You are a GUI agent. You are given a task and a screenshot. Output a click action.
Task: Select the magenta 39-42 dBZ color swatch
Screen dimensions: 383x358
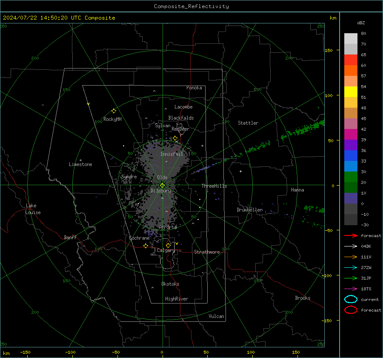[351, 135]
